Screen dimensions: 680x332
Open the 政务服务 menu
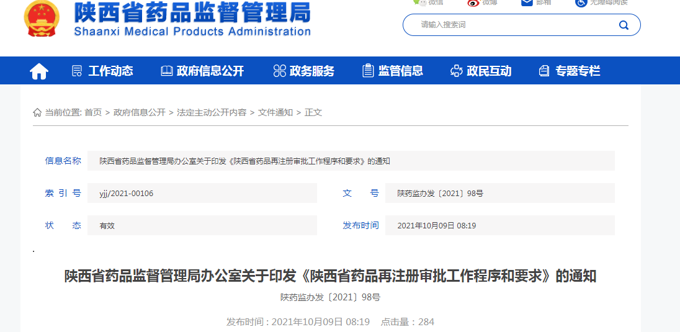coord(312,71)
